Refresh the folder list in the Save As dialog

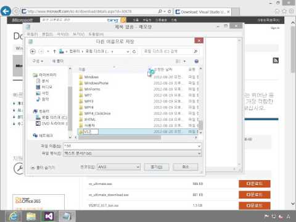[x=134, y=51]
